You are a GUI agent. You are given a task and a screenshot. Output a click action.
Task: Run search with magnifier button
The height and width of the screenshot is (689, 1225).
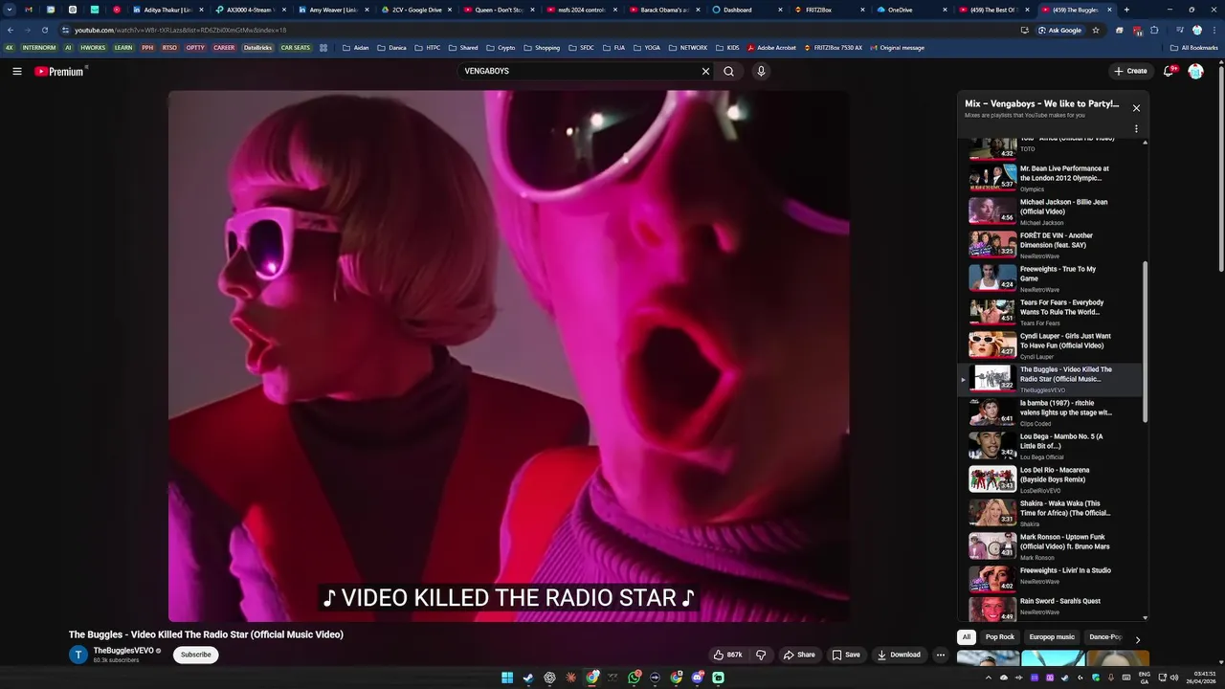(729, 71)
